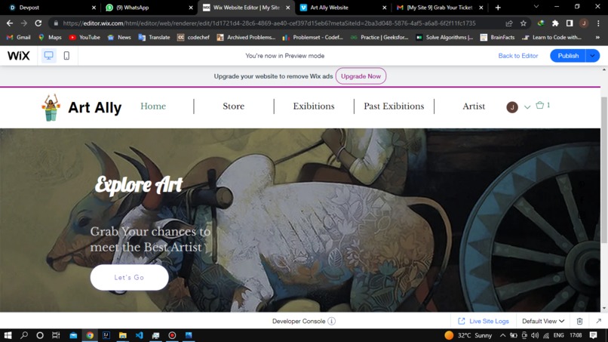Screen dimensions: 608x342
Task: Go forward in browser history
Action: pyautogui.click(x=23, y=23)
